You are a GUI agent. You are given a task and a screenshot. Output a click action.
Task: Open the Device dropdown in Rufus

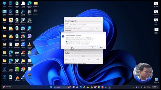[83, 25]
